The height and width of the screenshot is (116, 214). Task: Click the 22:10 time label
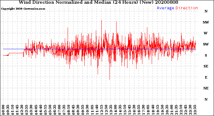click(x=181, y=110)
